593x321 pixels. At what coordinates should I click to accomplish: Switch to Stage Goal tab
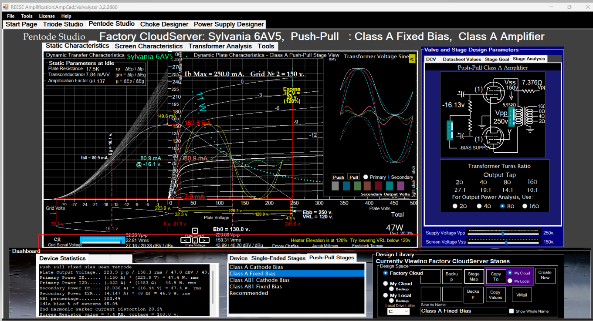(497, 59)
